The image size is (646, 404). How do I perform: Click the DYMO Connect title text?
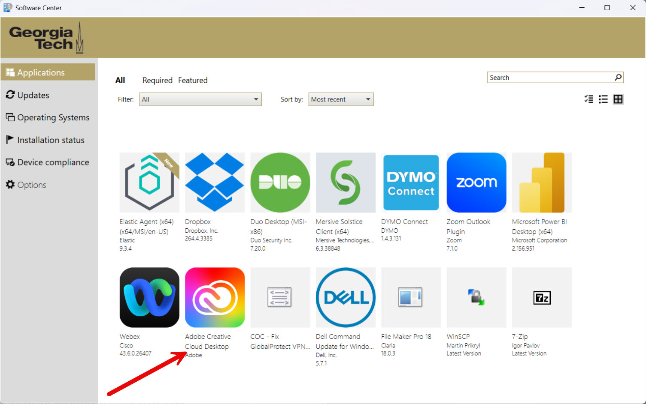click(404, 221)
